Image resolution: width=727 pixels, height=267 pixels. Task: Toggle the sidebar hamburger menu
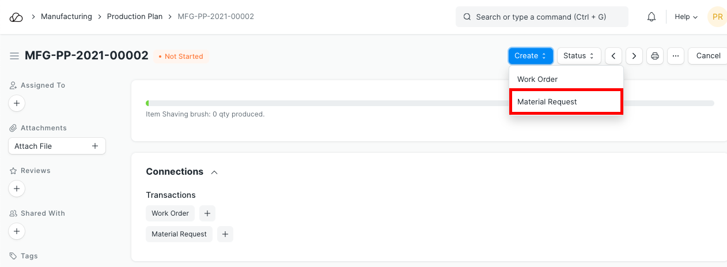click(x=14, y=56)
